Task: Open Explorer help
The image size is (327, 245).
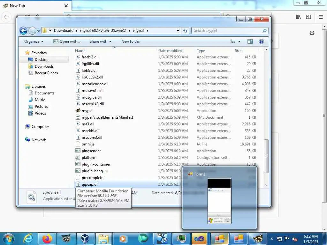Action: (x=261, y=41)
